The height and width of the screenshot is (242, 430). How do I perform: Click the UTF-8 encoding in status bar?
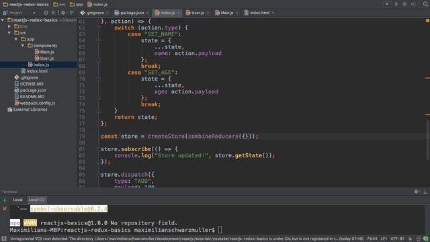(x=397, y=239)
